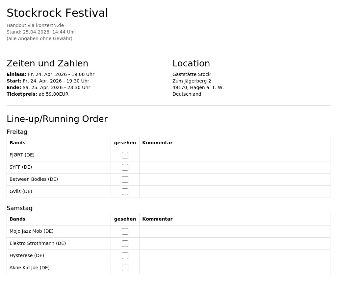
Task: Tick the SYFF gesehen checkbox
Action: 125,167
